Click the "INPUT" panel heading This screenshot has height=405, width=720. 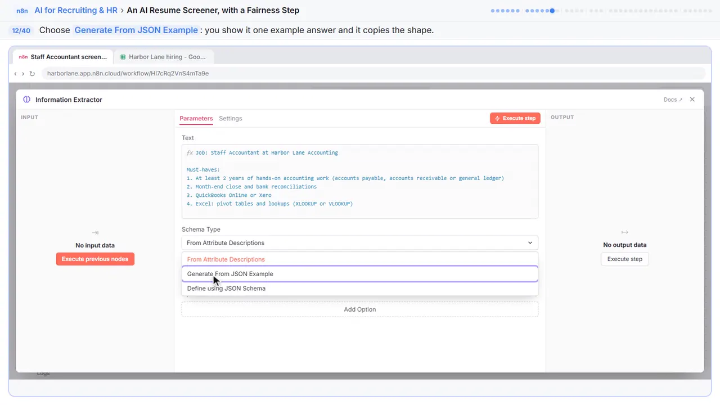[x=29, y=118]
